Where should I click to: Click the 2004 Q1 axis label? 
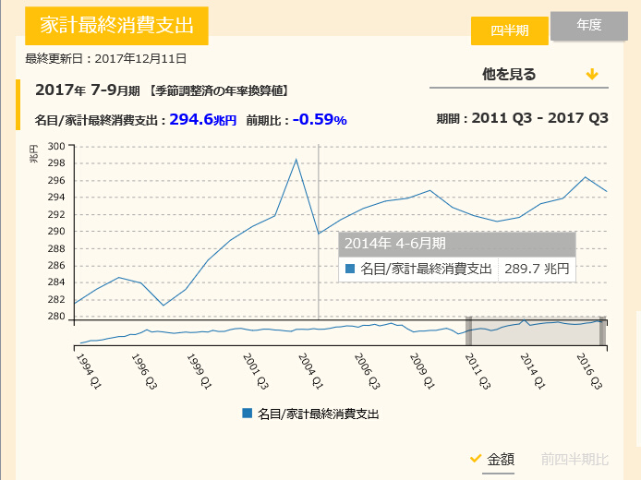pos(310,371)
